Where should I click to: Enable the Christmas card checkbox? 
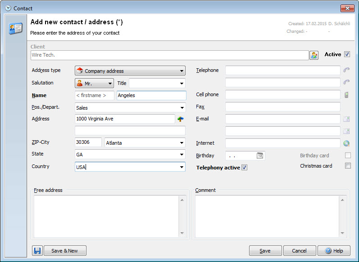[348, 166]
